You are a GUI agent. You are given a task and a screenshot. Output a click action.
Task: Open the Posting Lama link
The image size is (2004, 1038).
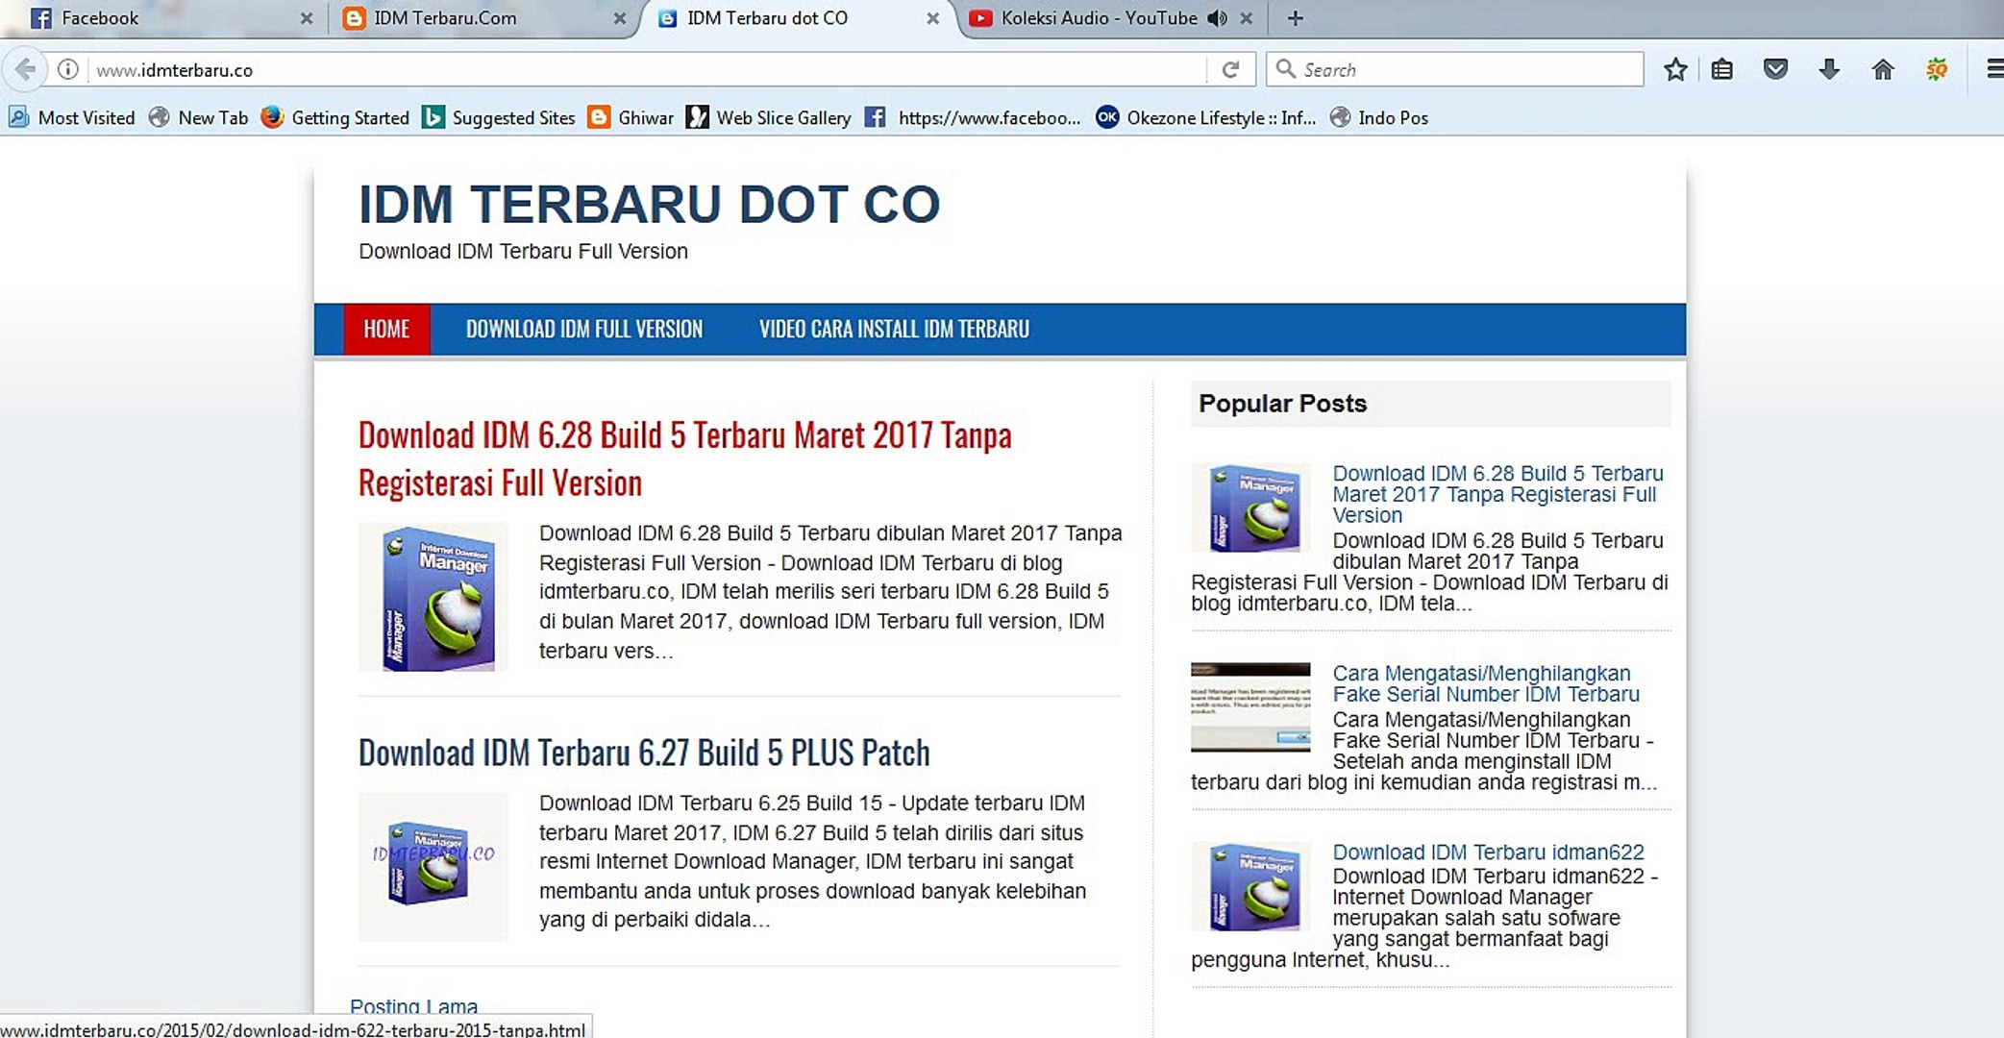click(413, 1005)
